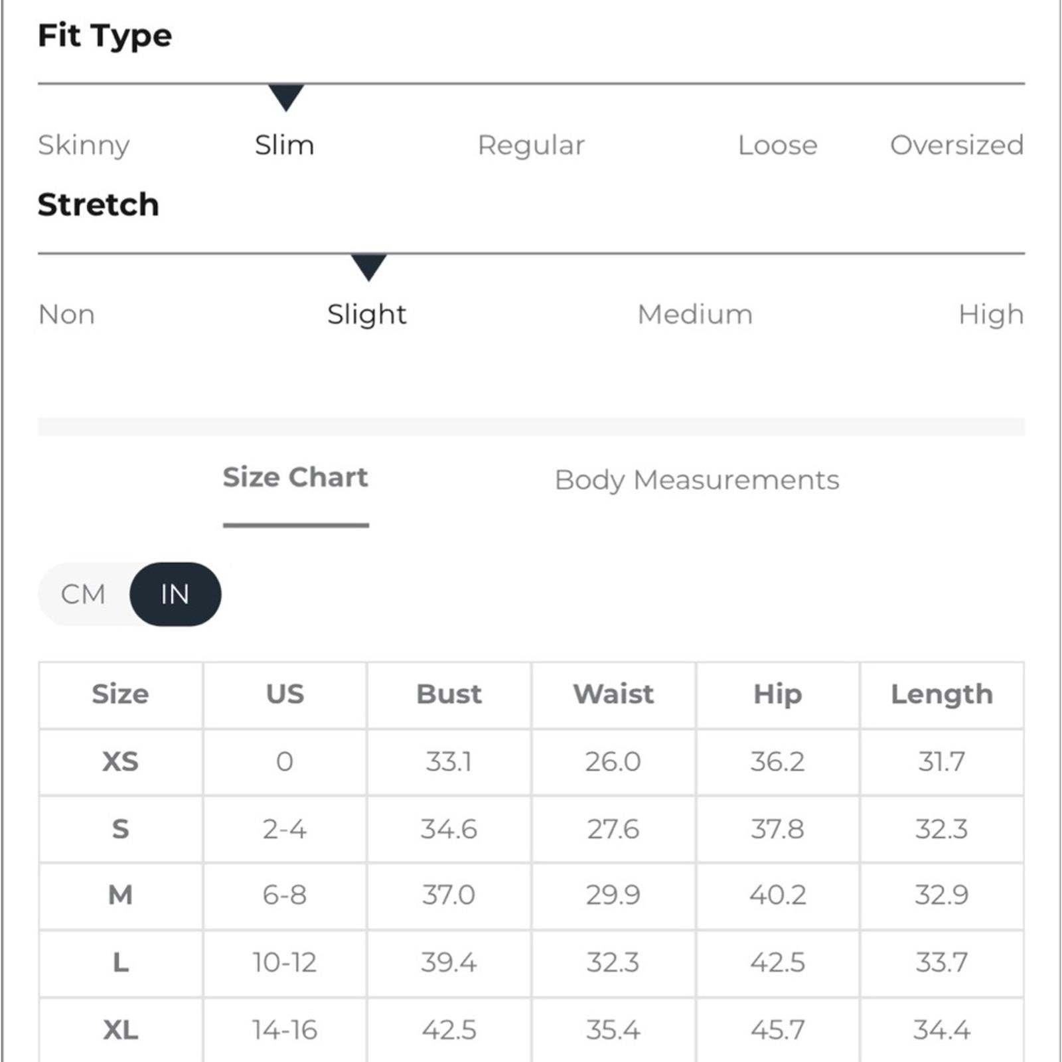Click the Length column header
The image size is (1062, 1062).
click(x=942, y=694)
